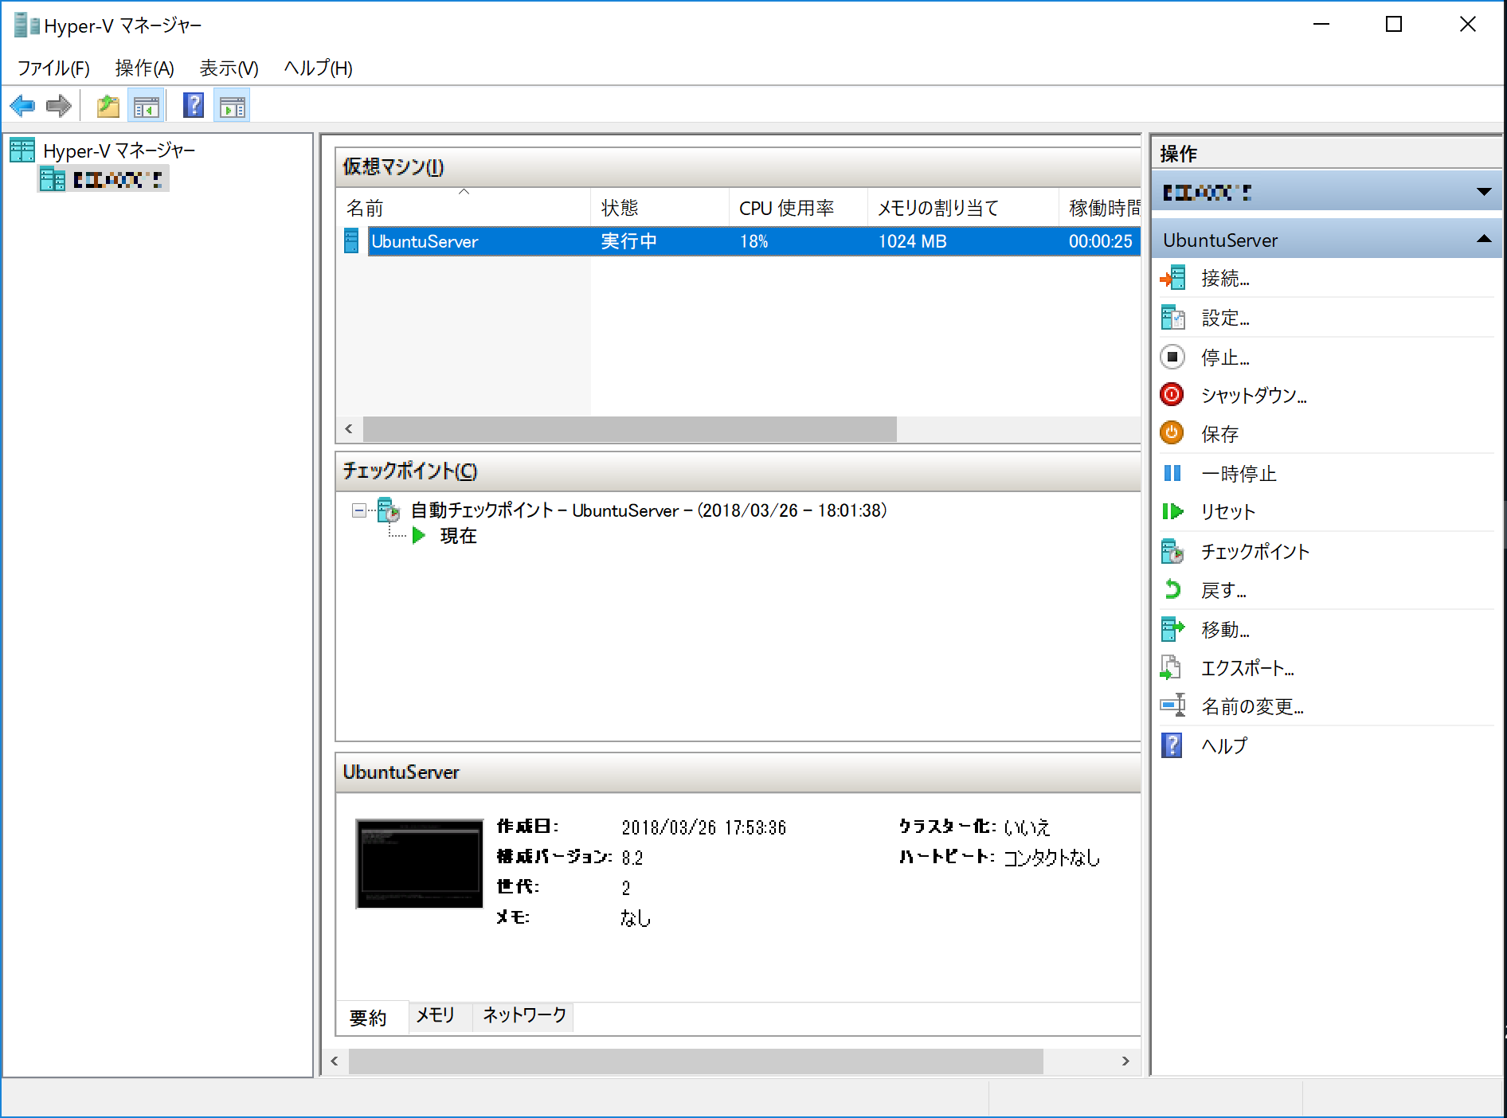Viewport: 1507px width, 1118px height.
Task: Select the 自動チェックポイント - UbuntuServer entry
Action: (x=648, y=510)
